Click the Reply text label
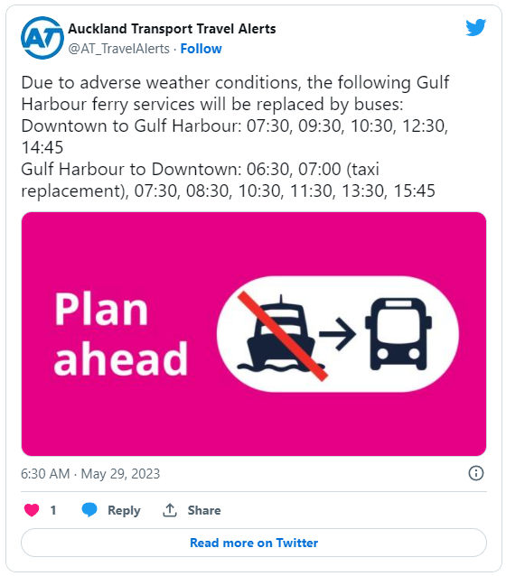This screenshot has width=506, height=576. point(124,510)
